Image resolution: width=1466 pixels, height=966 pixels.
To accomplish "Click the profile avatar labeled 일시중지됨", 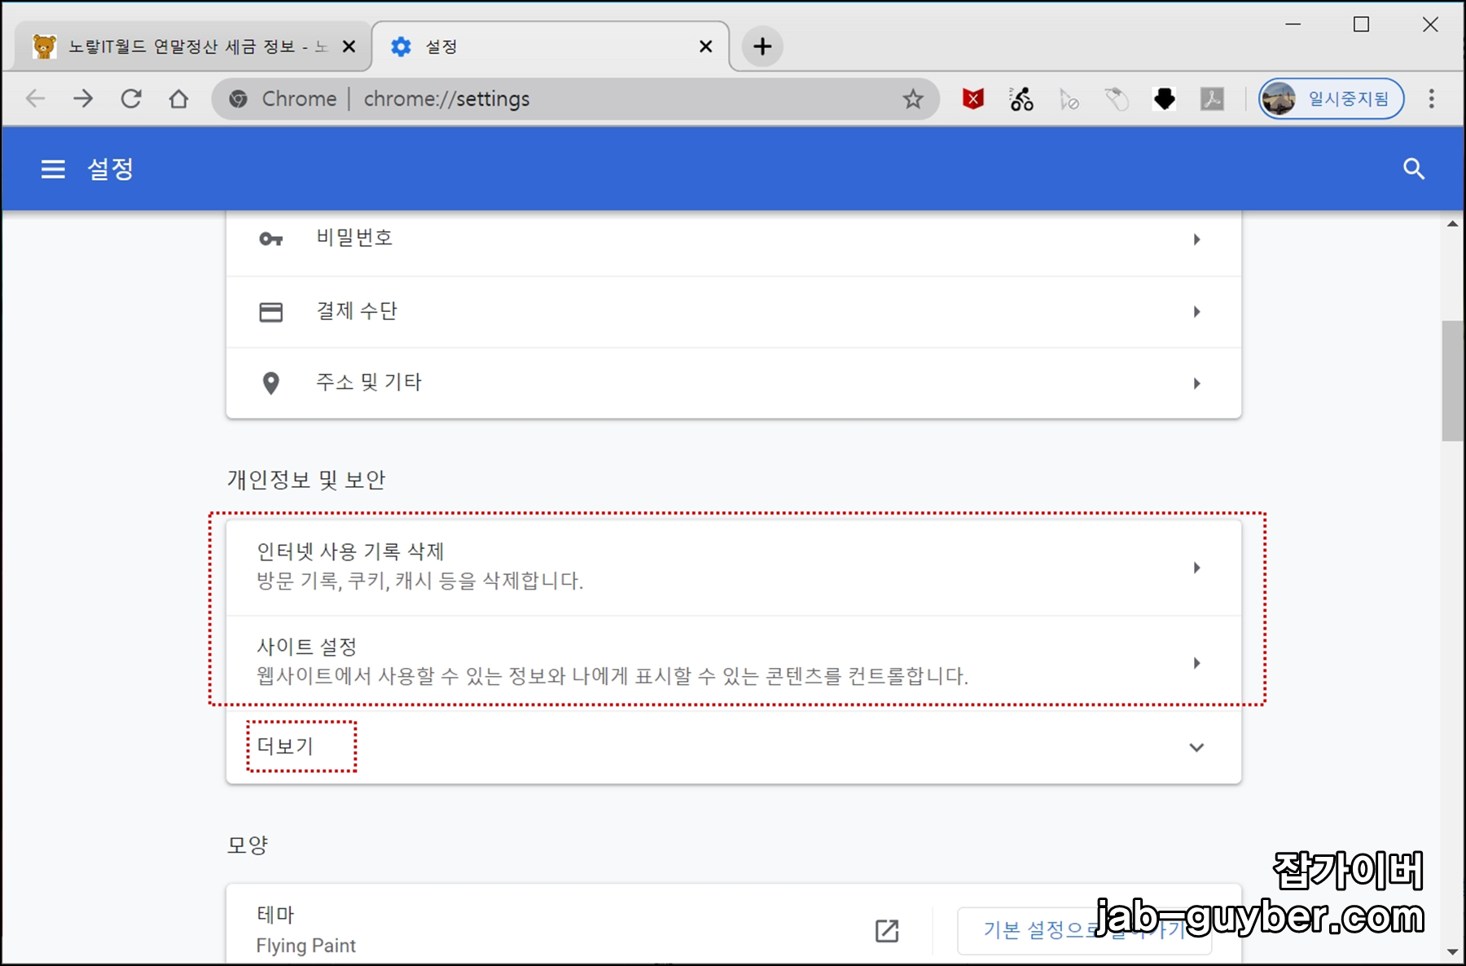I will 1331,99.
